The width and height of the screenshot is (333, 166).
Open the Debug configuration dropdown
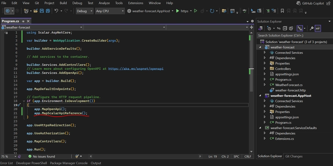(x=84, y=11)
